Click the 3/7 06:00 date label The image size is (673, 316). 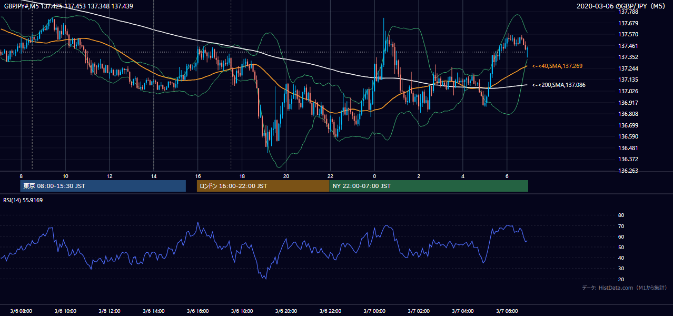point(507,311)
